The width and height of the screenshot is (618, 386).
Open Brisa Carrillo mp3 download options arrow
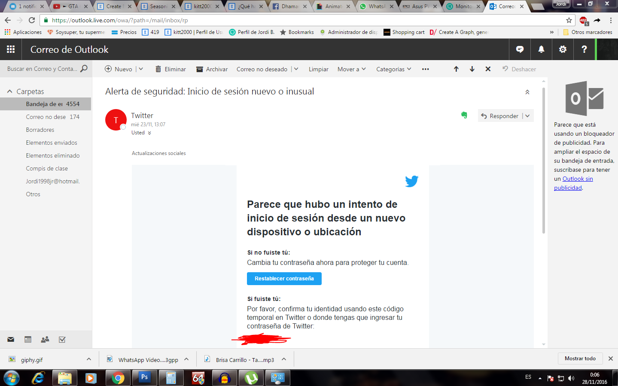coord(284,359)
